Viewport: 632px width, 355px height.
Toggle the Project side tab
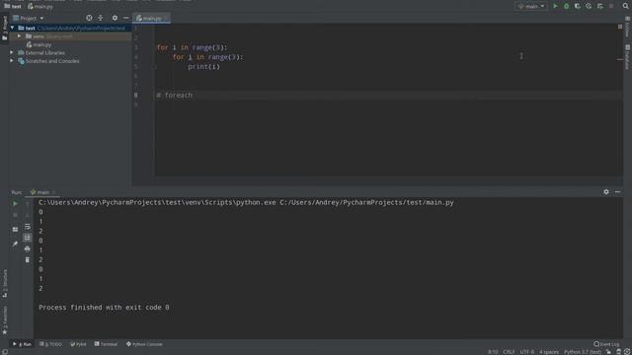click(x=4, y=29)
